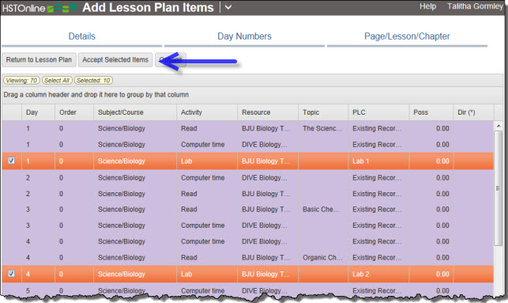
Task: Uncheck the Day 1 Lab 1 row checkbox
Action: (11, 161)
